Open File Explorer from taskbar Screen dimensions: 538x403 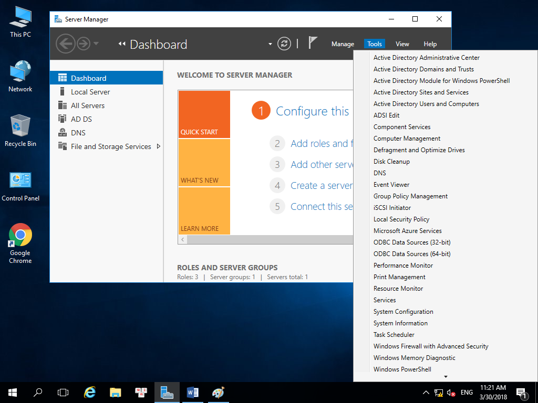pos(116,393)
